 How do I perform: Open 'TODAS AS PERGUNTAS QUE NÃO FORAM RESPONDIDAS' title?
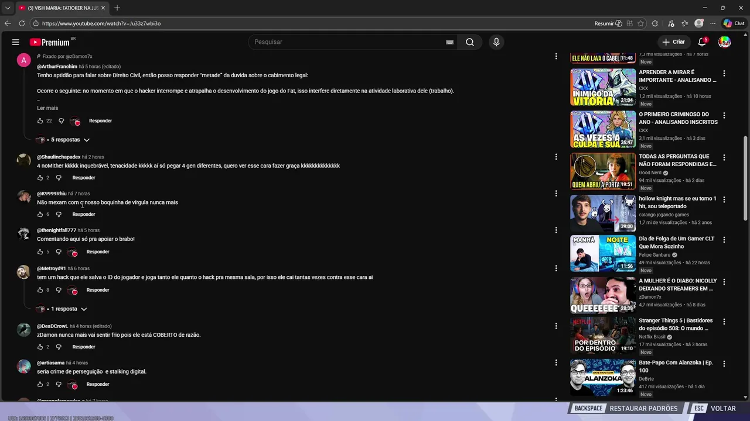pyautogui.click(x=677, y=160)
